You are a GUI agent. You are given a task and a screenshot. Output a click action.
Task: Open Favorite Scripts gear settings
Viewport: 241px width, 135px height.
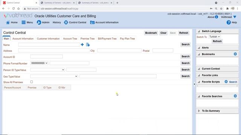point(226,82)
